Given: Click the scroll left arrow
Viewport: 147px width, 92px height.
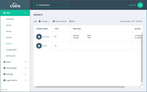Looking at the screenshot, I should tap(35, 87).
